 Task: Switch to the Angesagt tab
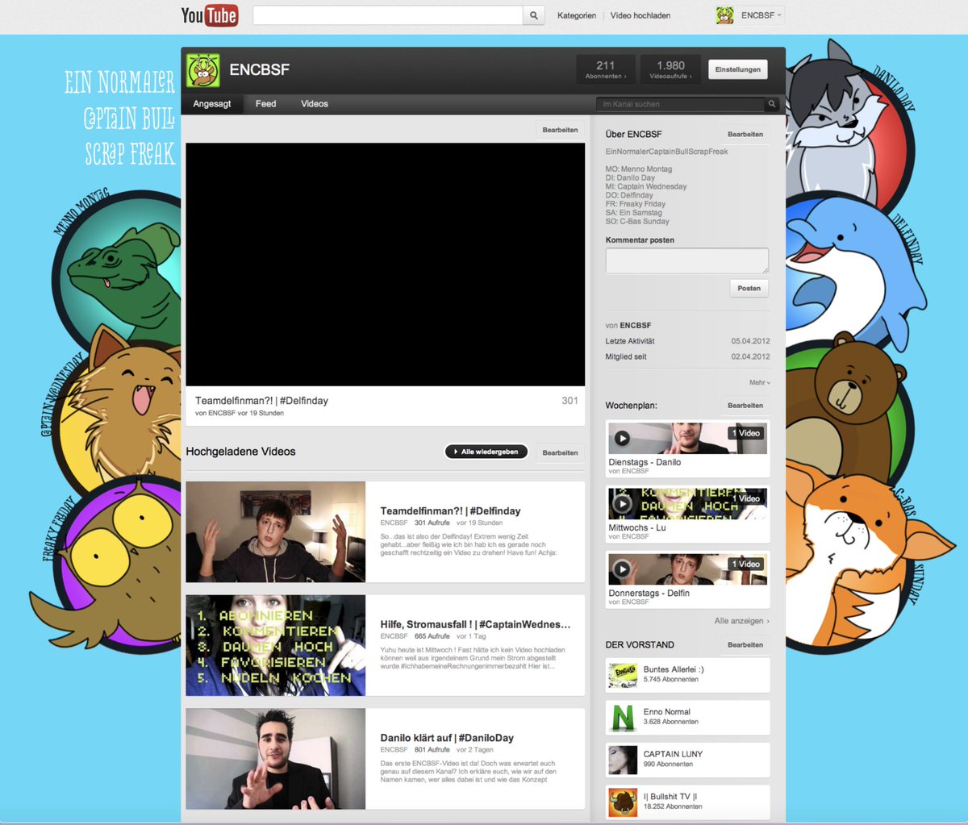(212, 104)
